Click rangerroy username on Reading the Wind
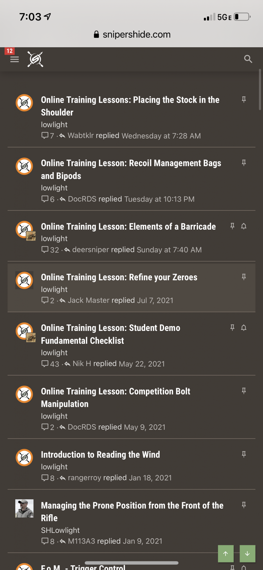The width and height of the screenshot is (263, 570). coord(84,478)
